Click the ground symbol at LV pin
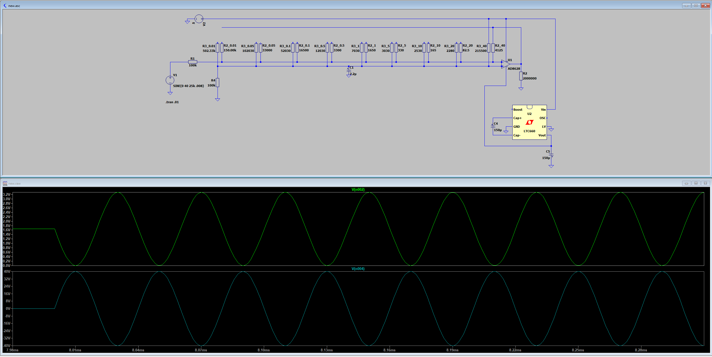The height and width of the screenshot is (357, 712). click(551, 130)
